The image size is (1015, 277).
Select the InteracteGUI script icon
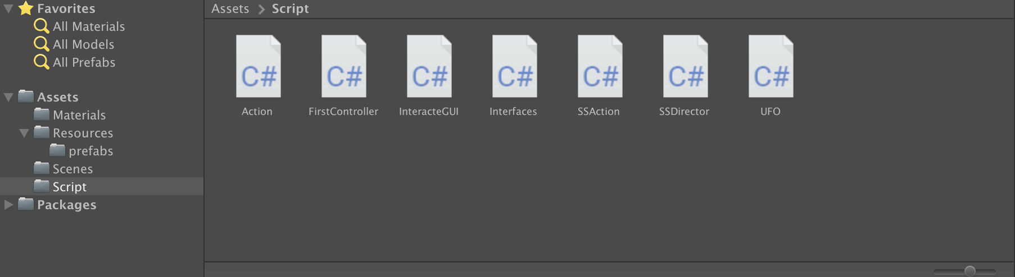(x=429, y=67)
